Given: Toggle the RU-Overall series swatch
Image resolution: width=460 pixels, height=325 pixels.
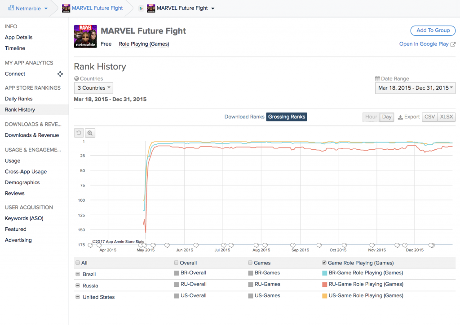Looking at the screenshot, I should click(177, 285).
